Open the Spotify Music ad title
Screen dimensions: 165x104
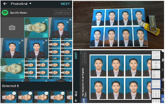coord(19,13)
